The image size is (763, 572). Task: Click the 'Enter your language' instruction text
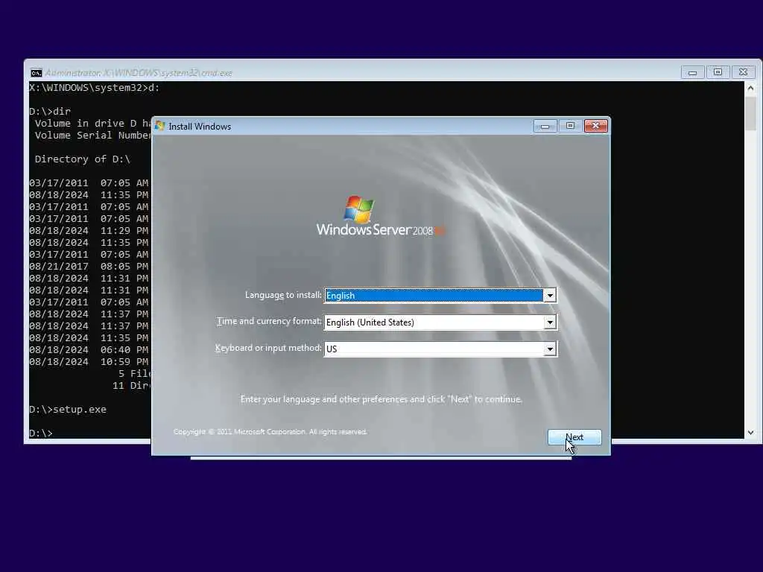point(381,399)
